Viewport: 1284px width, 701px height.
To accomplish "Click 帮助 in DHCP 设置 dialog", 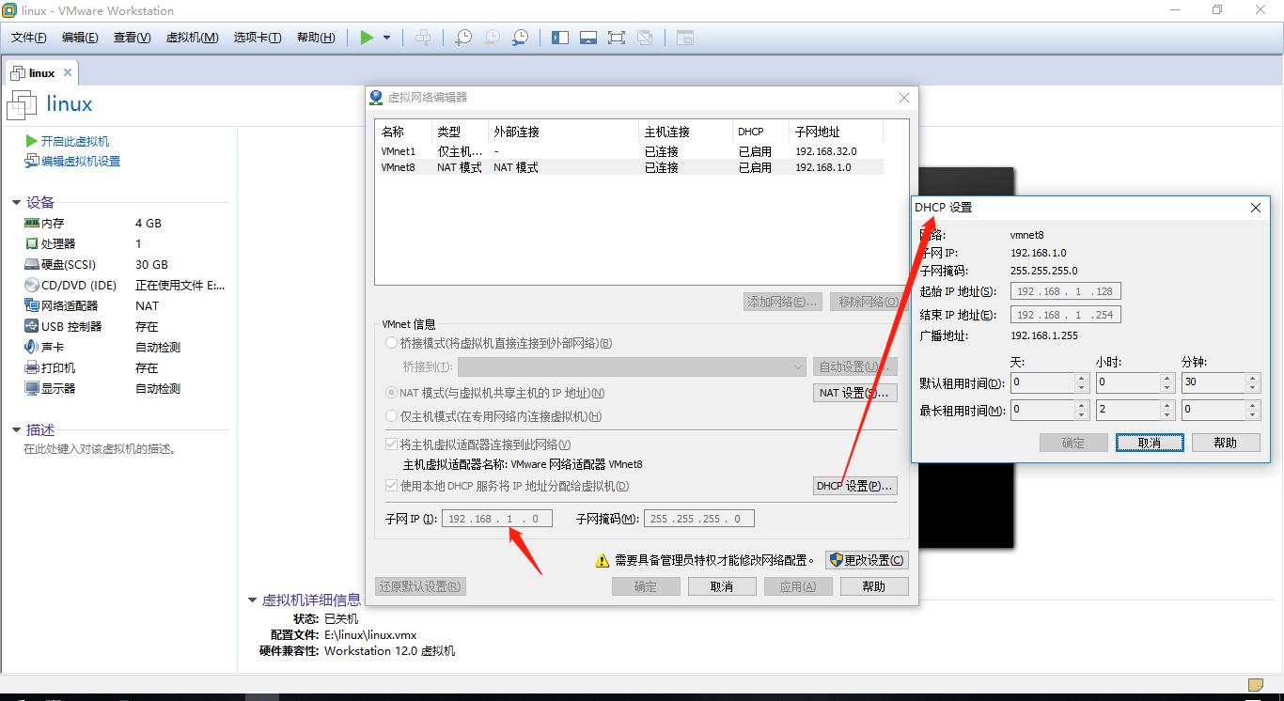I will tap(1226, 443).
